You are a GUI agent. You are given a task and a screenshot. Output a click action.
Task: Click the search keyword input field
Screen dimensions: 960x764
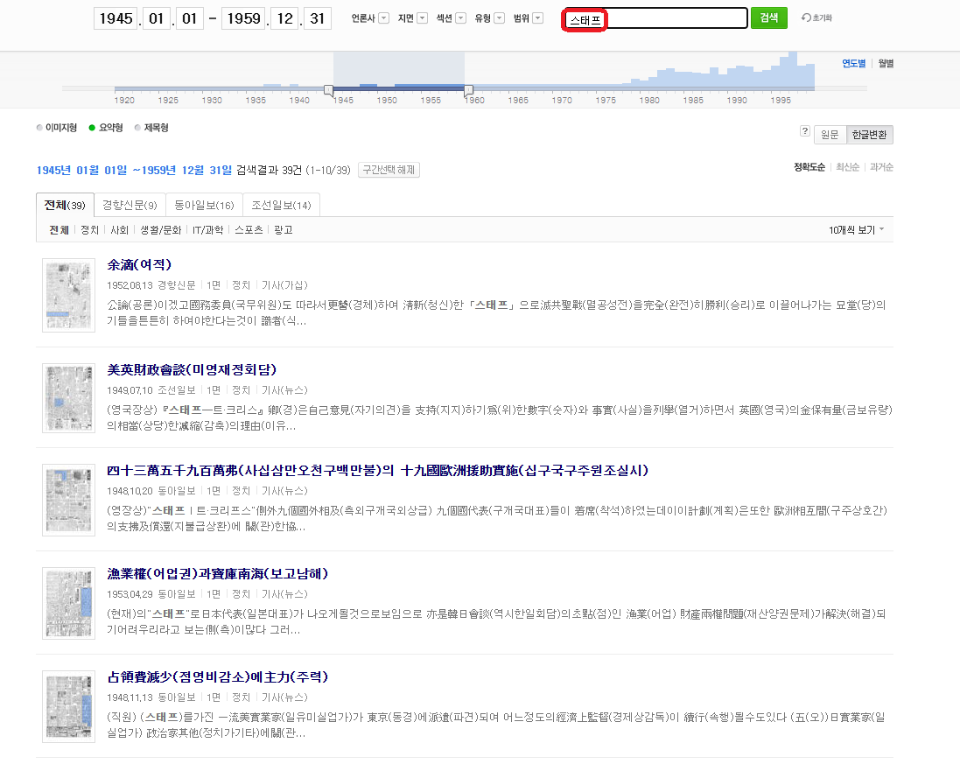[x=655, y=18]
